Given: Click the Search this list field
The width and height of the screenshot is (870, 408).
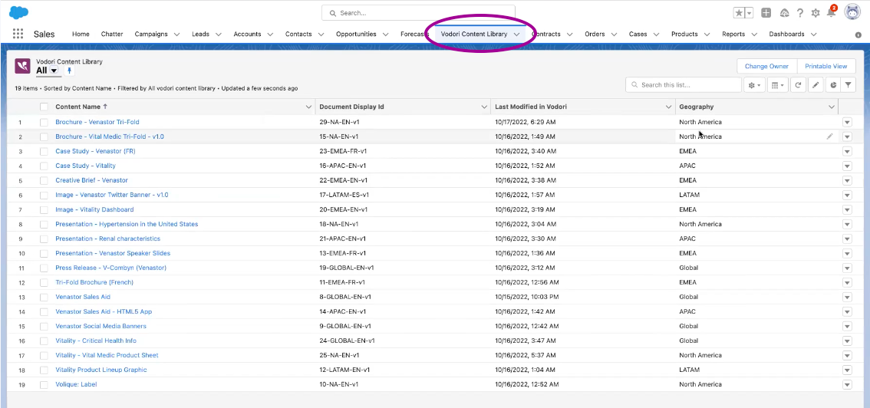Looking at the screenshot, I should coord(684,85).
